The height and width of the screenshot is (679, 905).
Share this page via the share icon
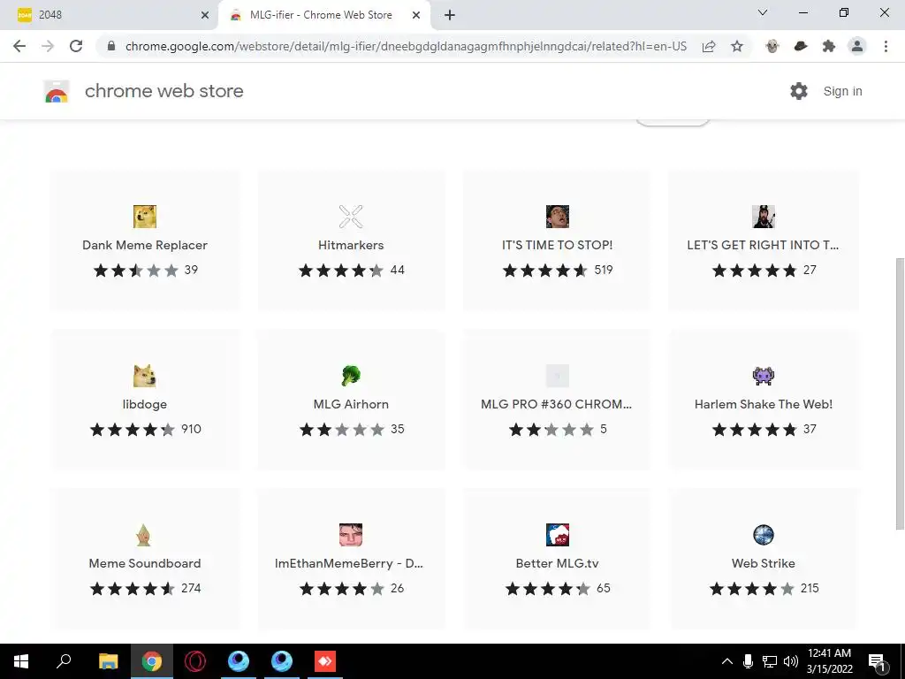coord(709,46)
